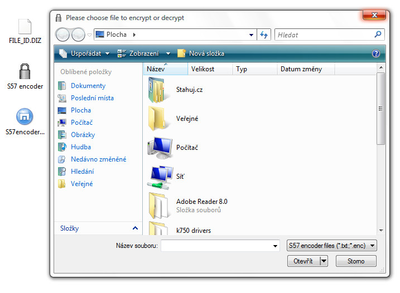
Task: Select the Adobe Reader 8.0 folder icon
Action: (x=159, y=206)
